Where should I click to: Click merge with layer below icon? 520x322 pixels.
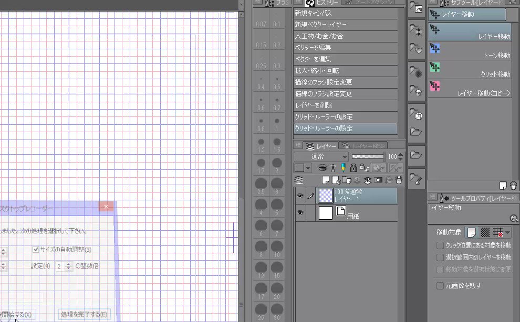(368, 180)
